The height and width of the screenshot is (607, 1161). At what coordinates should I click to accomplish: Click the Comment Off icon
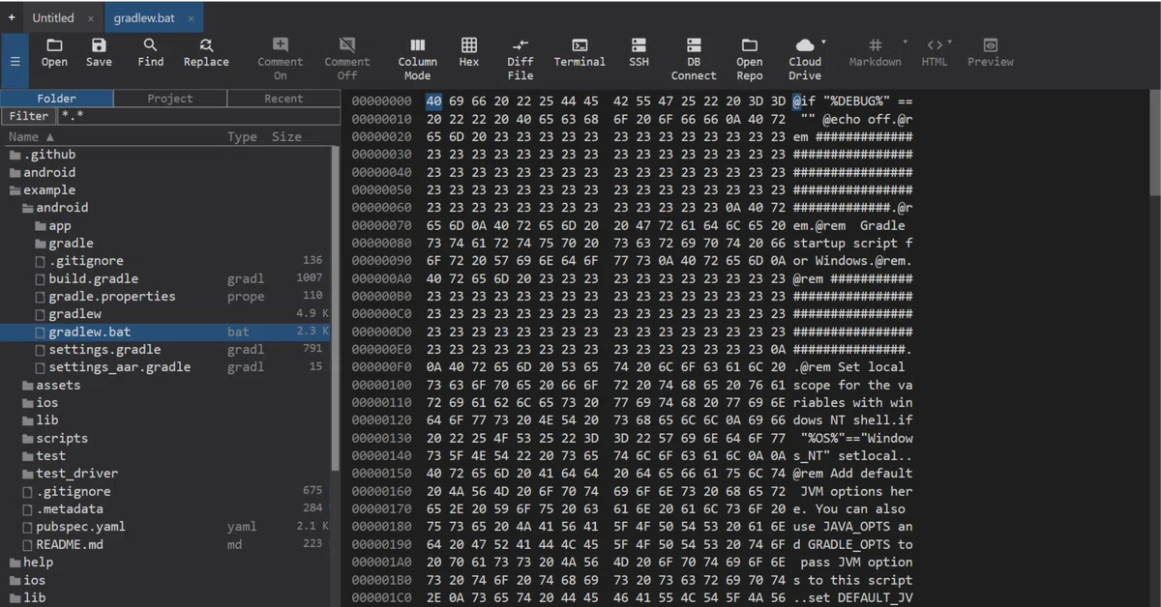[x=347, y=59]
